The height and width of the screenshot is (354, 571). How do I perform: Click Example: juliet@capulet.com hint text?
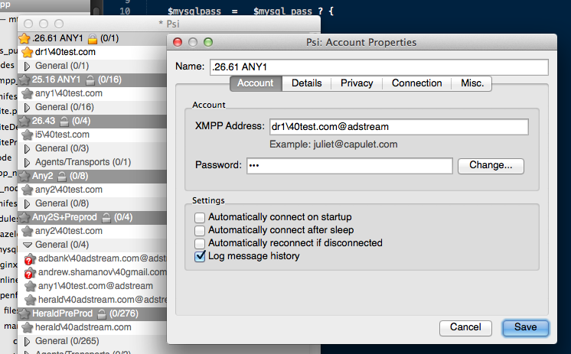[x=333, y=145]
